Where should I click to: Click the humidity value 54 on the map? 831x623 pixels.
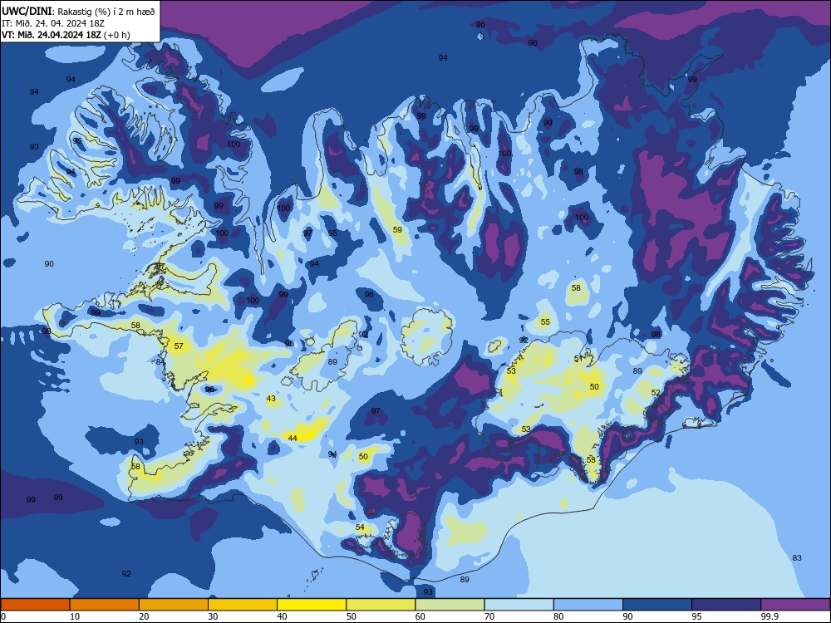coord(360,527)
